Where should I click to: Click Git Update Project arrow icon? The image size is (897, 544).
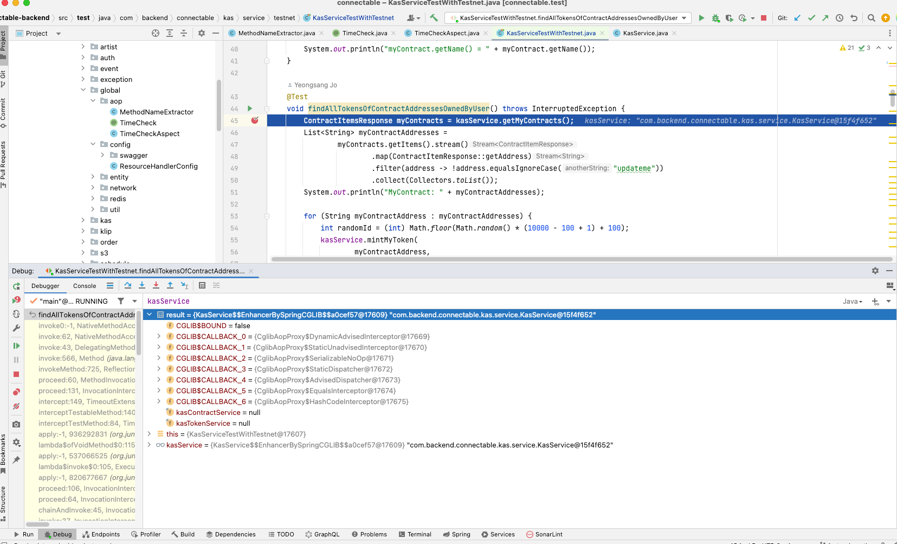click(797, 18)
